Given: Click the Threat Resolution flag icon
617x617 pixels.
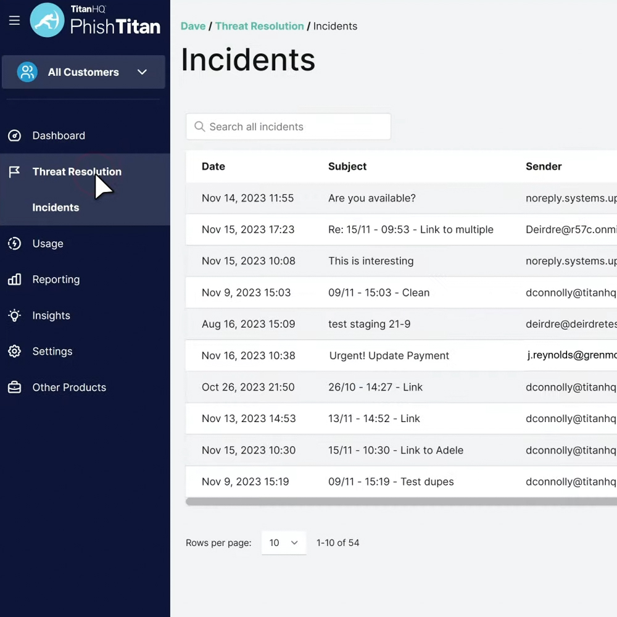Looking at the screenshot, I should pos(14,172).
